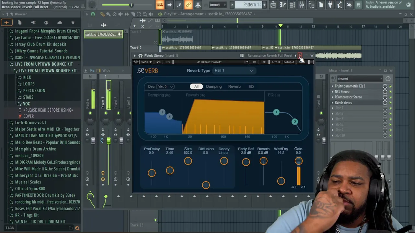Open the Mixer window from the top toolbar
The height and width of the screenshot is (233, 415).
(x=302, y=5)
